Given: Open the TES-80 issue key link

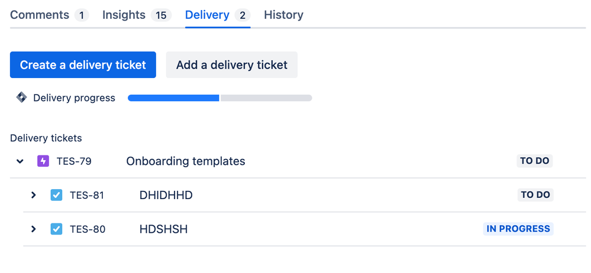Looking at the screenshot, I should 88,229.
